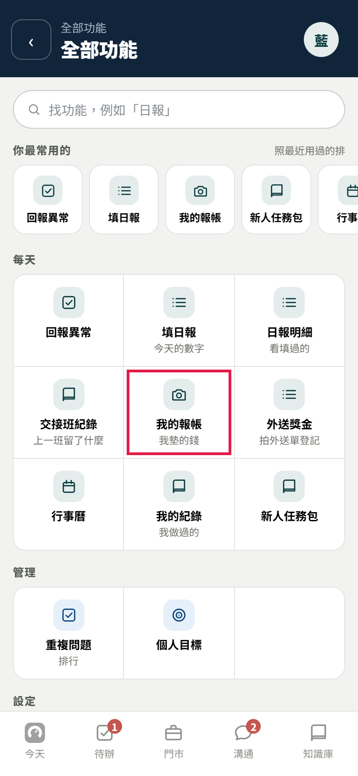Select the 我墊的錢 subtitle text
The height and width of the screenshot is (776, 358).
tap(179, 440)
